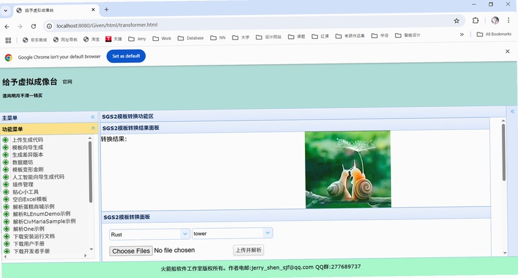Click the Choose Files button
Image resolution: width=518 pixels, height=278 pixels.
pyautogui.click(x=131, y=251)
